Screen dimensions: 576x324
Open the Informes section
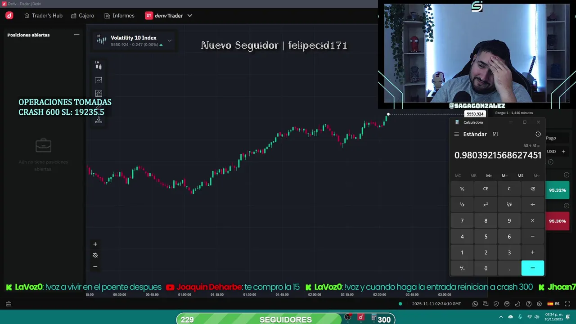coord(119,15)
